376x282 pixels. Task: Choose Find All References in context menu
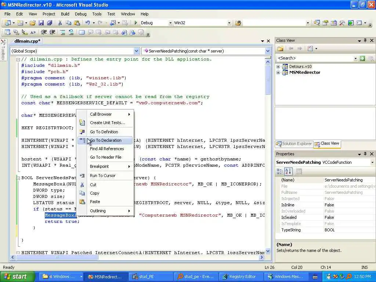(105, 149)
